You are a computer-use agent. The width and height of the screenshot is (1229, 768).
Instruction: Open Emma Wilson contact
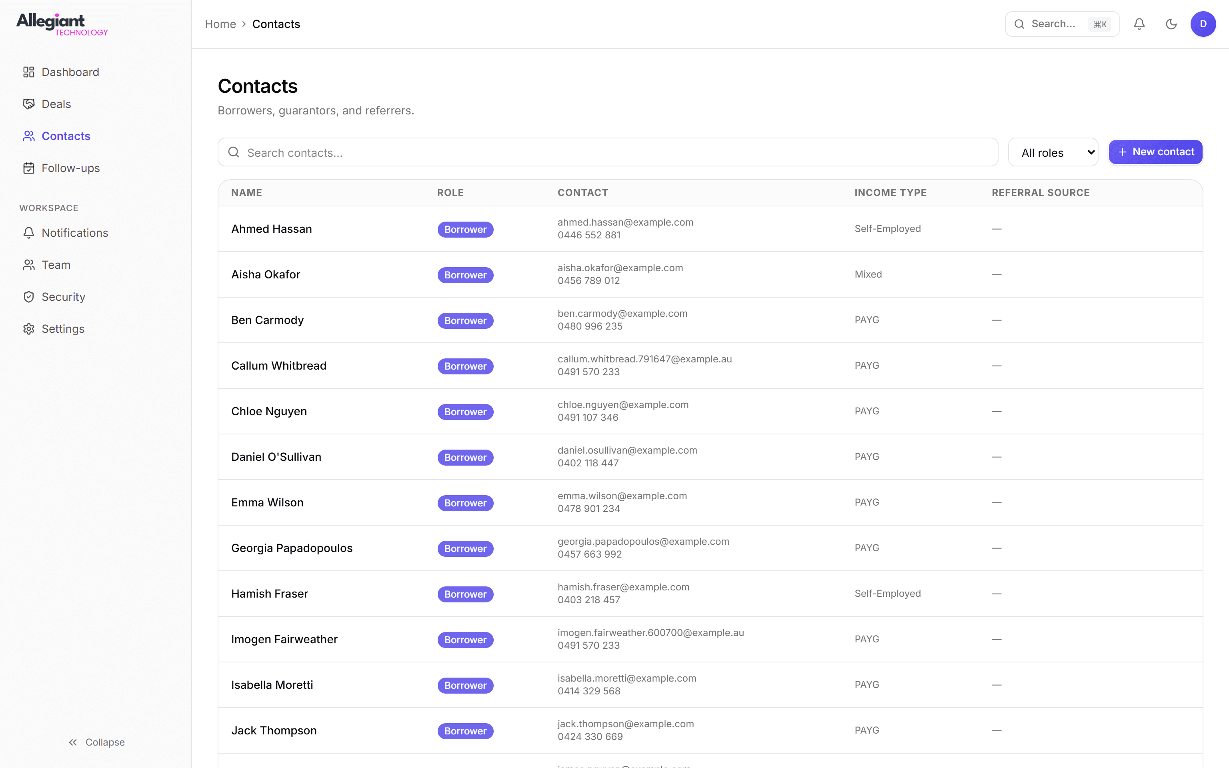click(267, 502)
